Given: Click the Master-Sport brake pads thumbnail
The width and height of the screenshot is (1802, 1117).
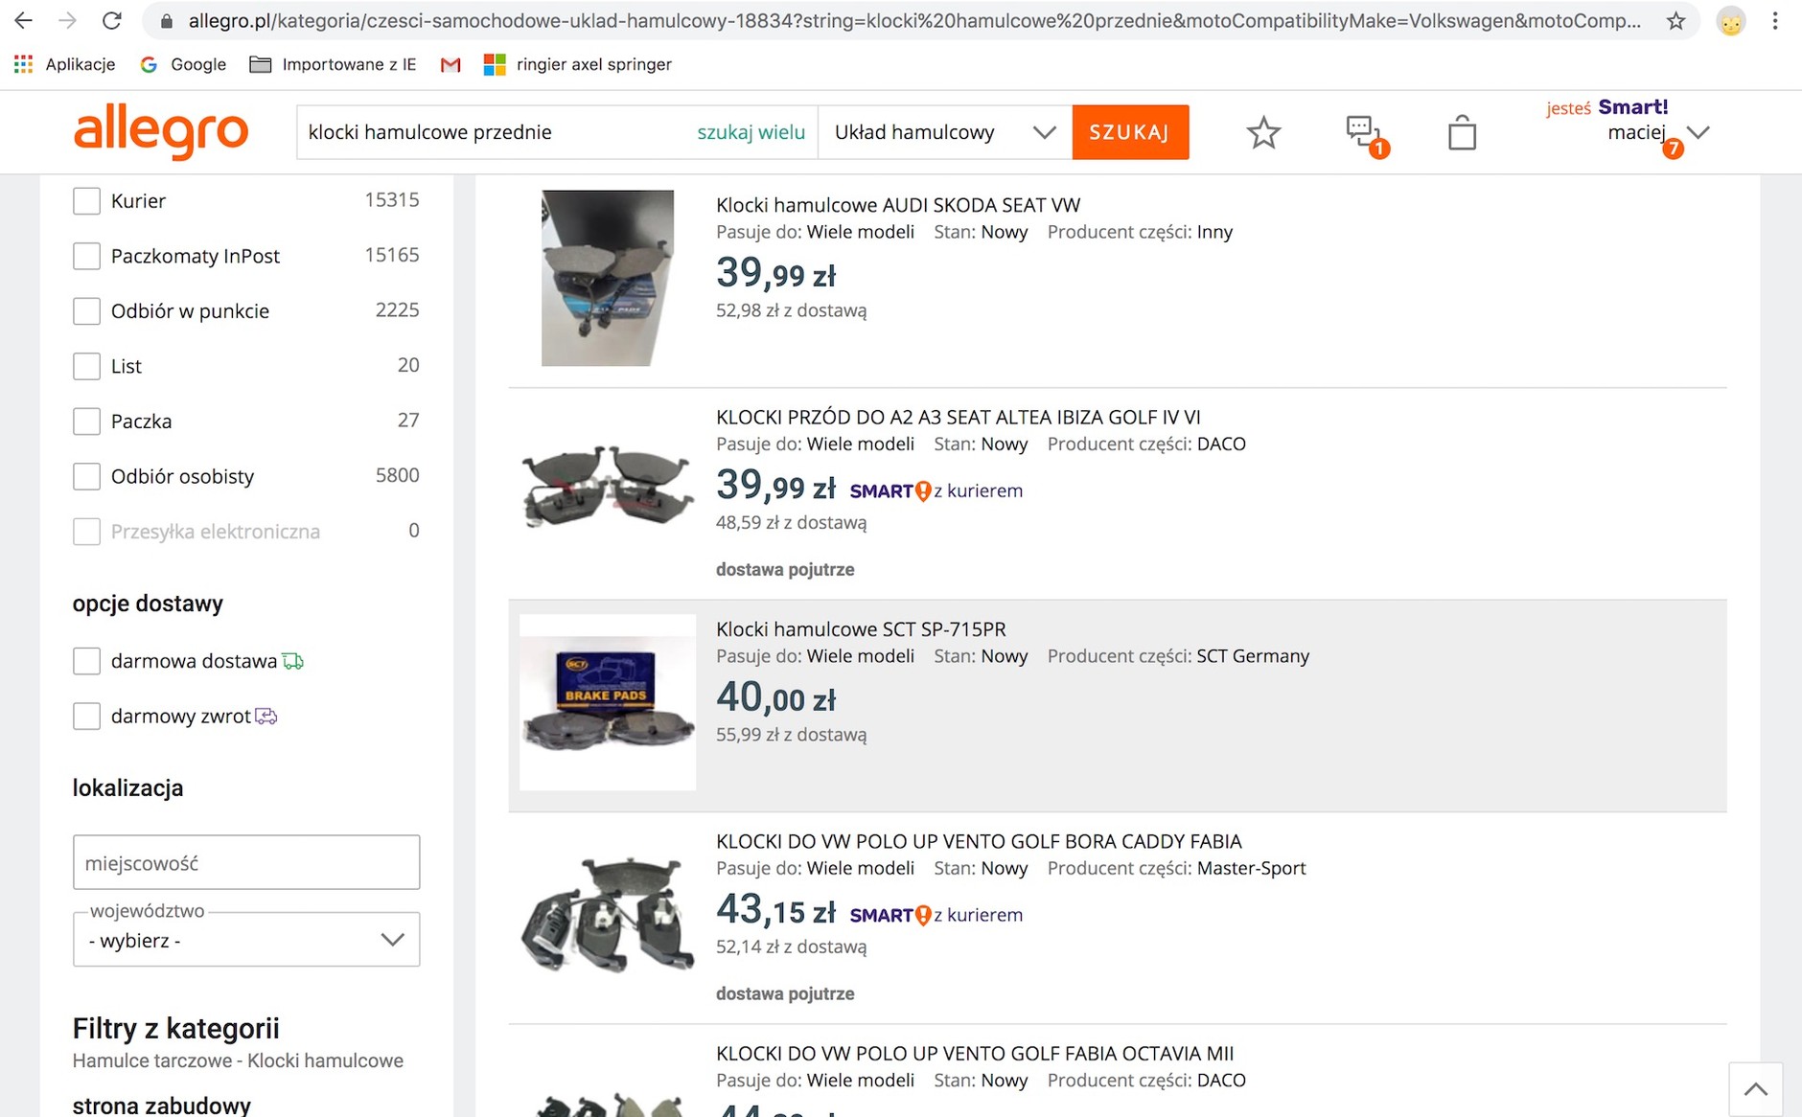Looking at the screenshot, I should (x=608, y=915).
